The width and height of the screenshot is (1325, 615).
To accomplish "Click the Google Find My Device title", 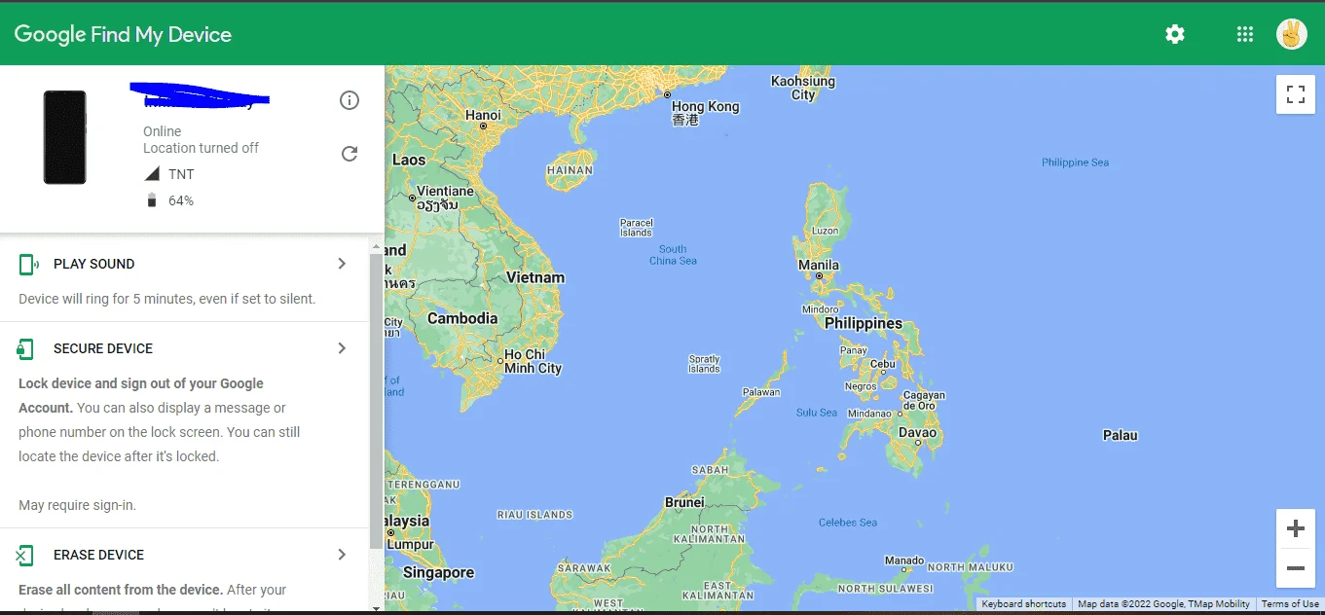I will [123, 34].
